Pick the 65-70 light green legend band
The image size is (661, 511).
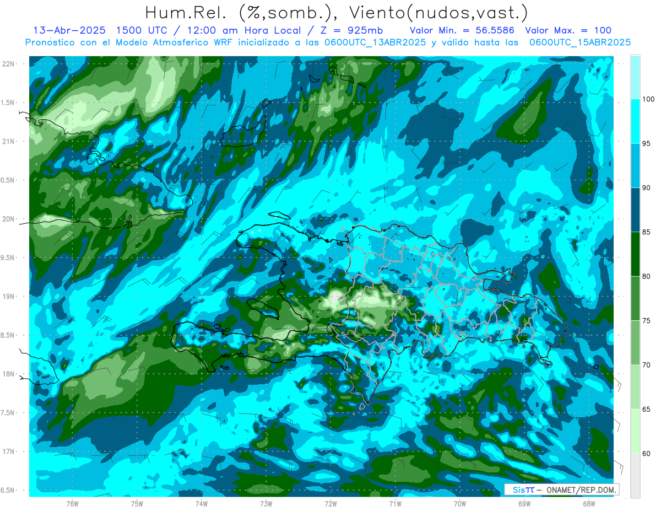click(x=635, y=387)
